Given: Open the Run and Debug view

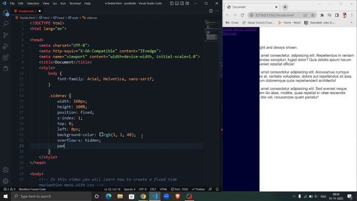Looking at the screenshot, I should [6, 46].
